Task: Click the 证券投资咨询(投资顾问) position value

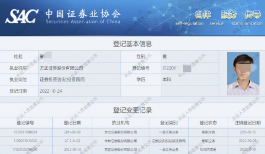Action: [x=62, y=80]
